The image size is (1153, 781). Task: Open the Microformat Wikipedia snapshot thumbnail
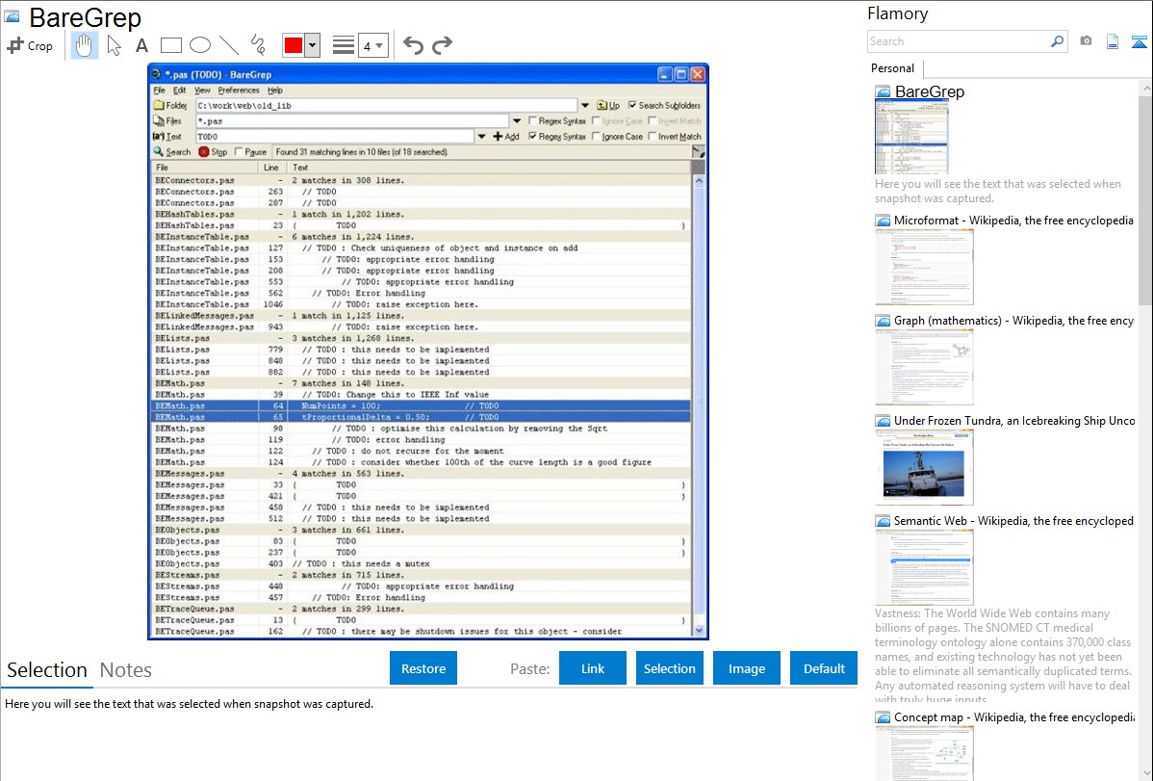click(x=924, y=267)
